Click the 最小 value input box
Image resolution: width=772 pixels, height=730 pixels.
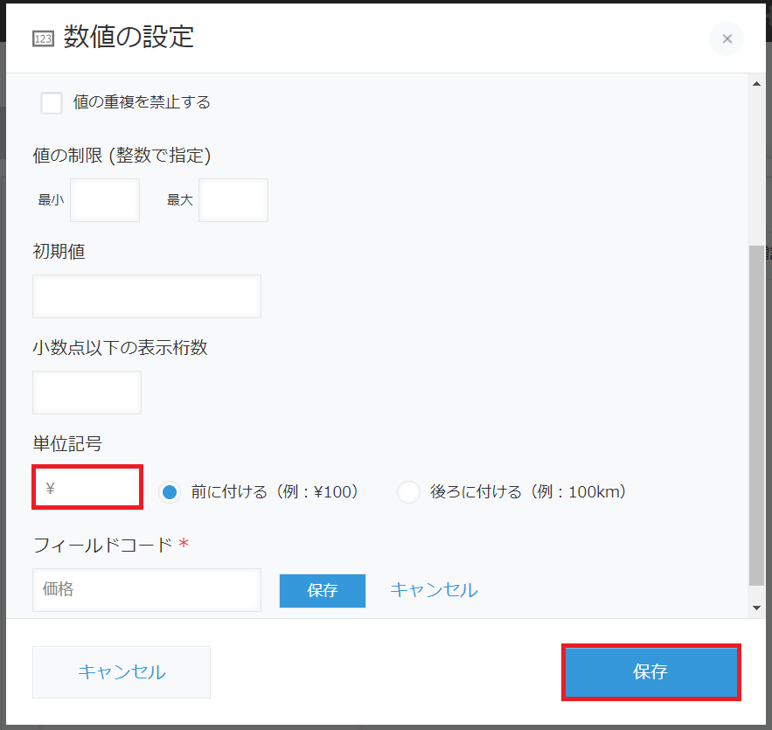pyautogui.click(x=105, y=200)
